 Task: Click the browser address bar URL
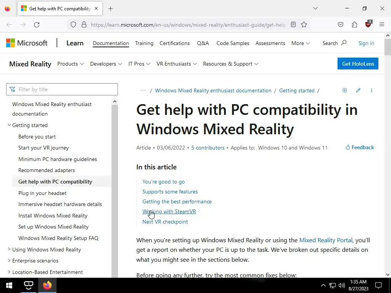click(x=188, y=25)
